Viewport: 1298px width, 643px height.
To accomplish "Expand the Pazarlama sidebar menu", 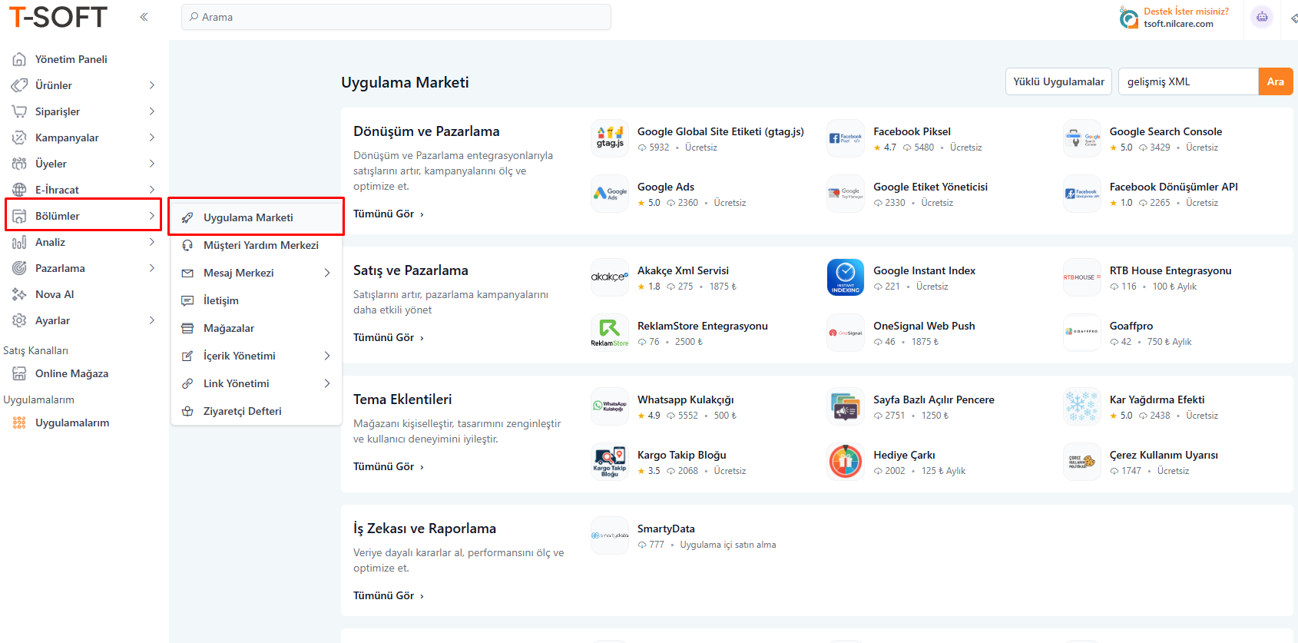I will [x=151, y=268].
